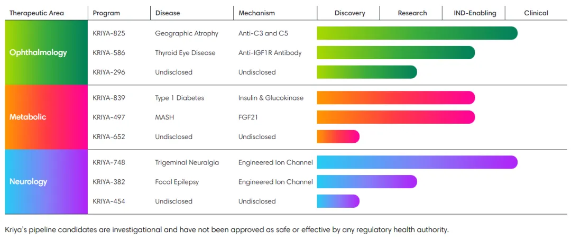This screenshot has height=240, width=571.
Task: Select the IND-Enabling column header
Action: [475, 13]
